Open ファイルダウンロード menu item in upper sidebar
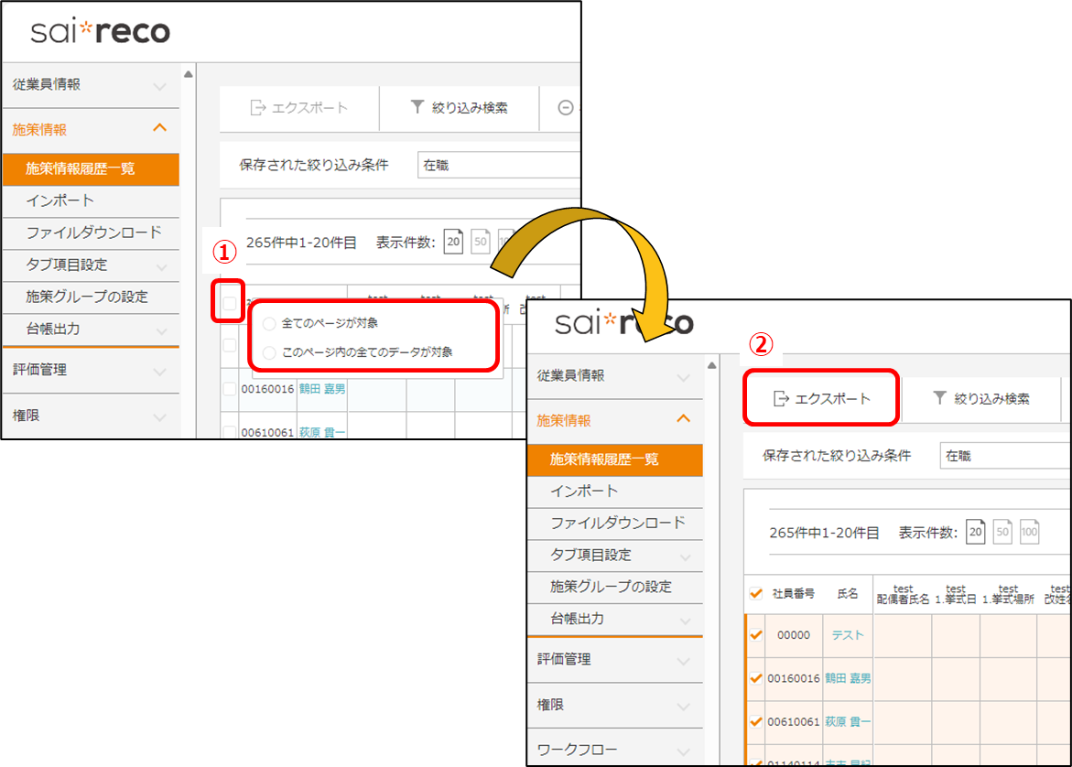Viewport: 1072px width, 767px height. coord(93,232)
